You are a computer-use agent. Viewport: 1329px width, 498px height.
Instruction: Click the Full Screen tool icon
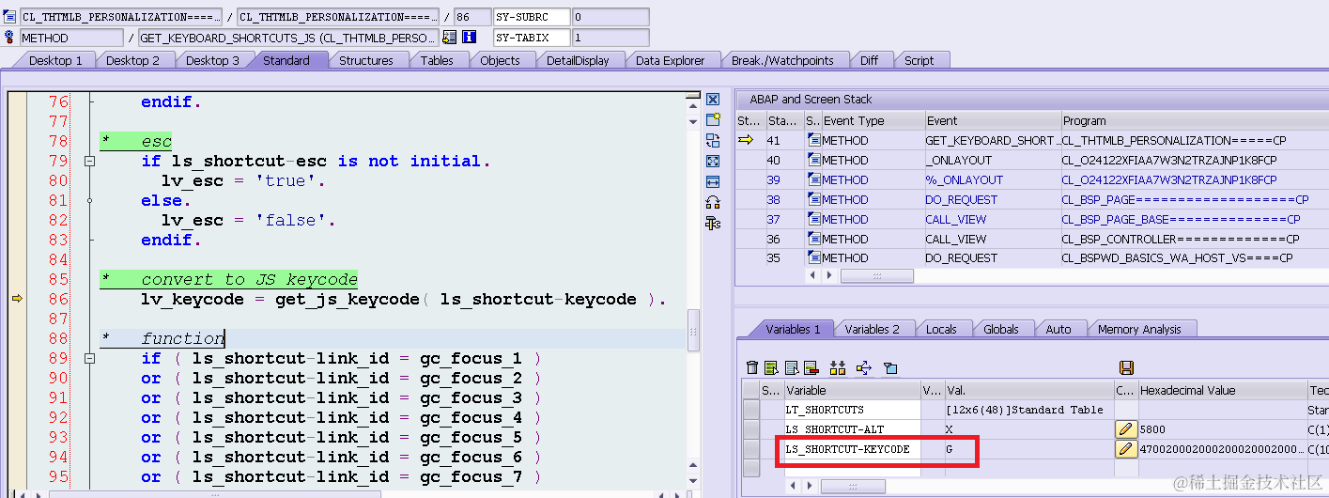tap(713, 161)
